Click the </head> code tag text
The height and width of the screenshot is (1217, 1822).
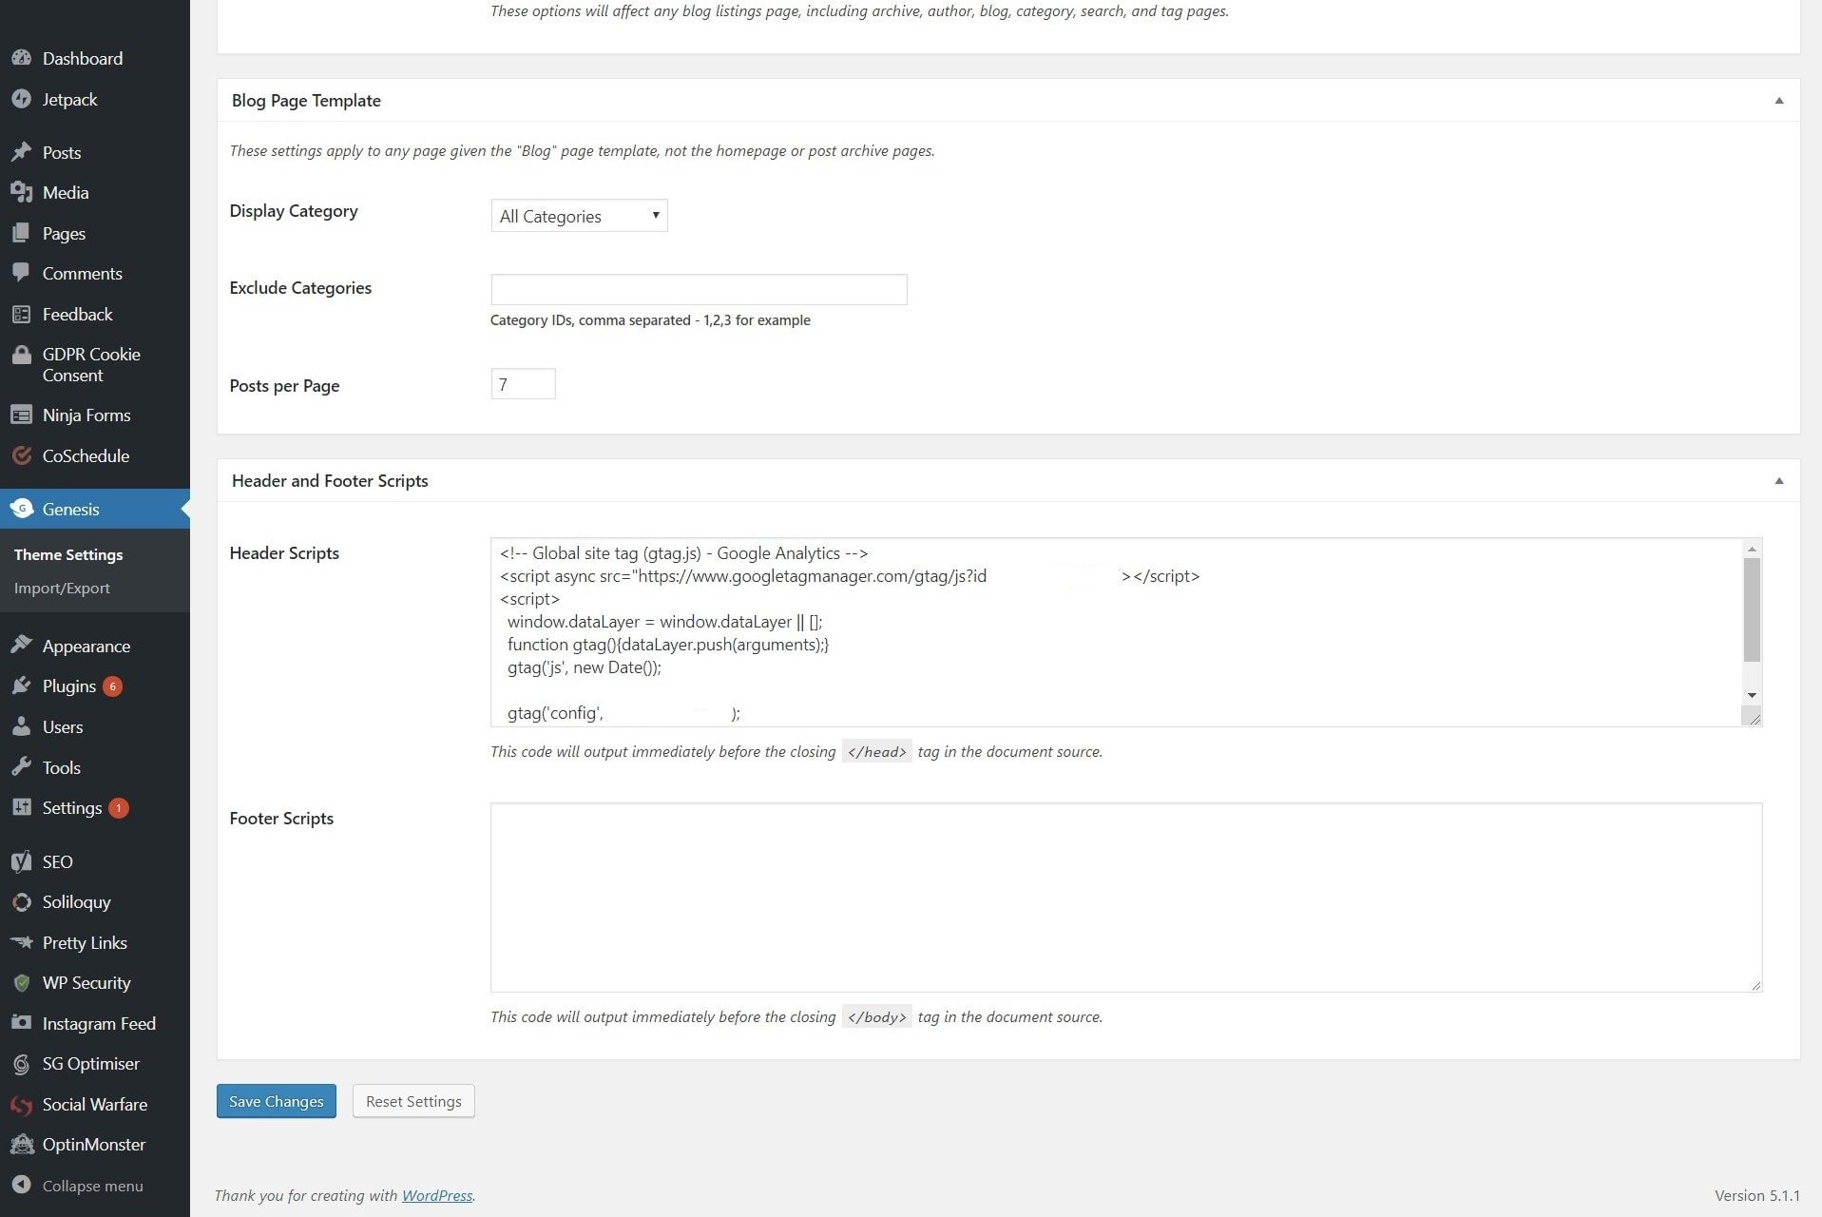click(876, 752)
